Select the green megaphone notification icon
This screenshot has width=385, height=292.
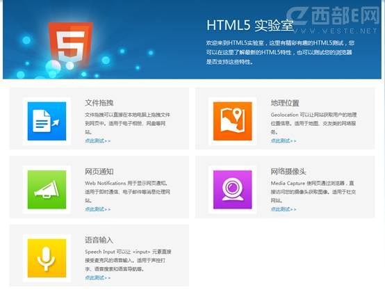coord(47,190)
